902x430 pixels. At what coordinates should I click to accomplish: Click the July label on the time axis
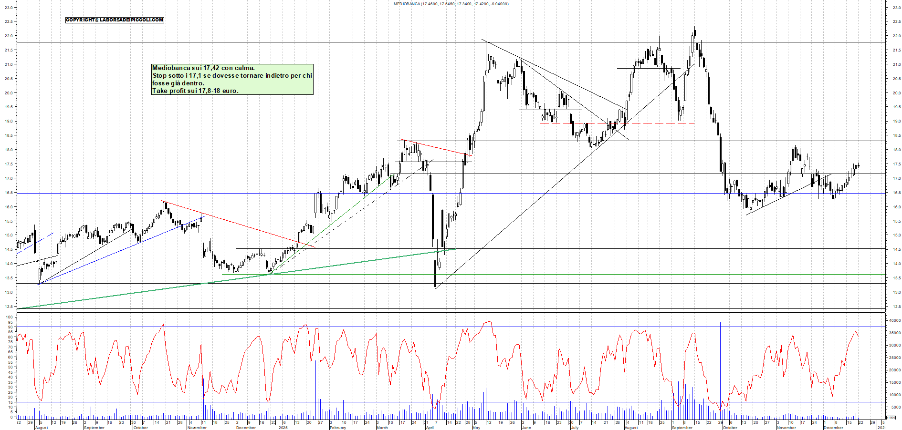[x=575, y=428]
